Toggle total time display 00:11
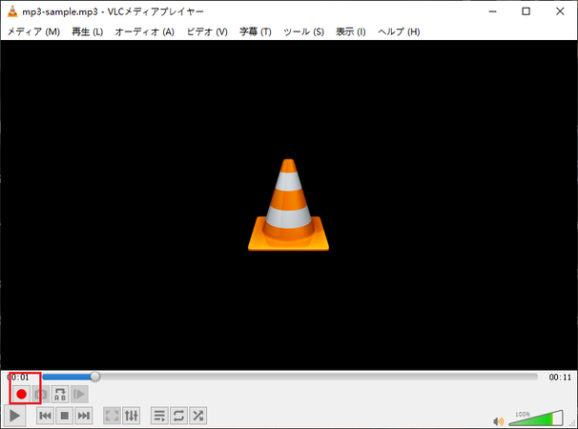This screenshot has width=578, height=429. pos(560,377)
